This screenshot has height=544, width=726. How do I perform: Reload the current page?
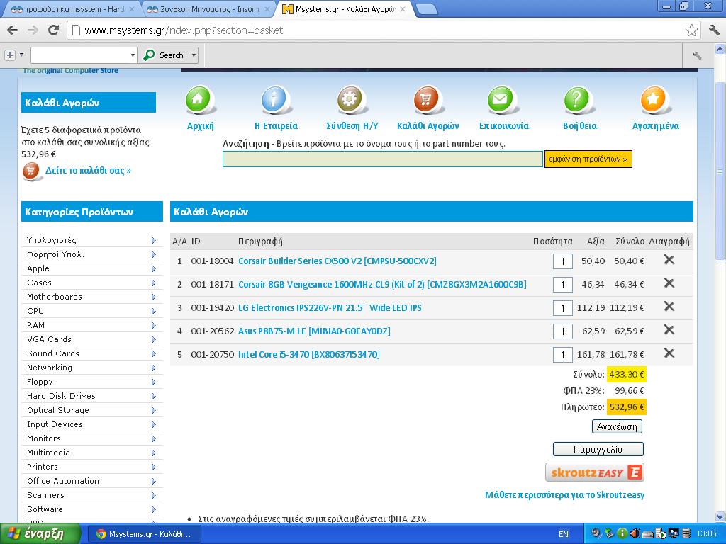click(x=54, y=30)
